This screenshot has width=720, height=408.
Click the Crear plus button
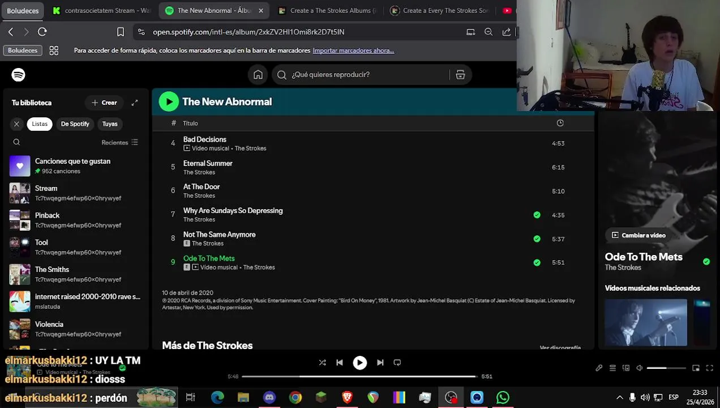[104, 103]
